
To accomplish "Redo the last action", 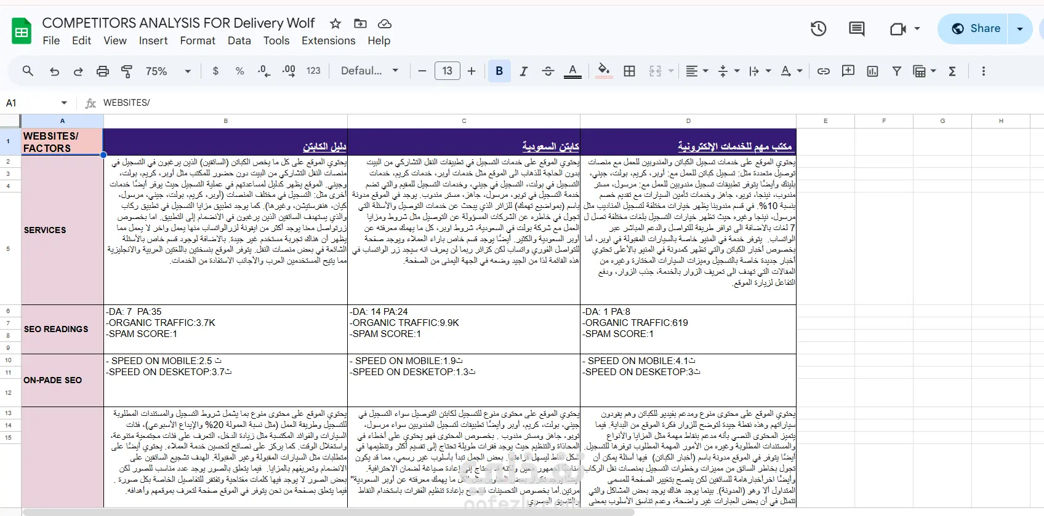I will tap(78, 71).
